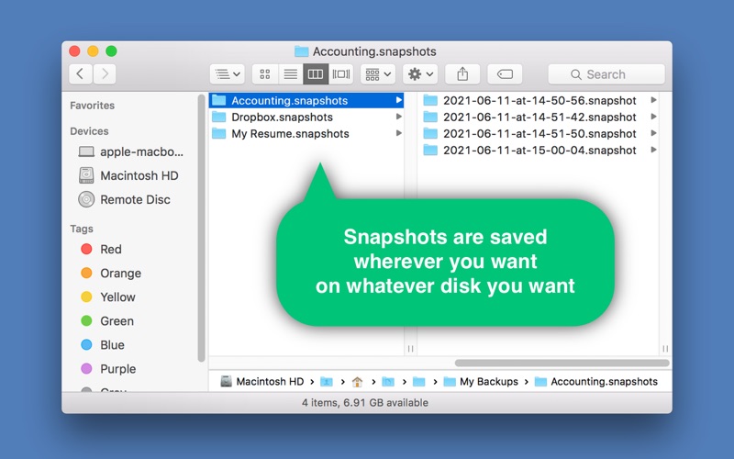
Task: Click the sidebar vertical scrollbar
Action: [x=201, y=228]
